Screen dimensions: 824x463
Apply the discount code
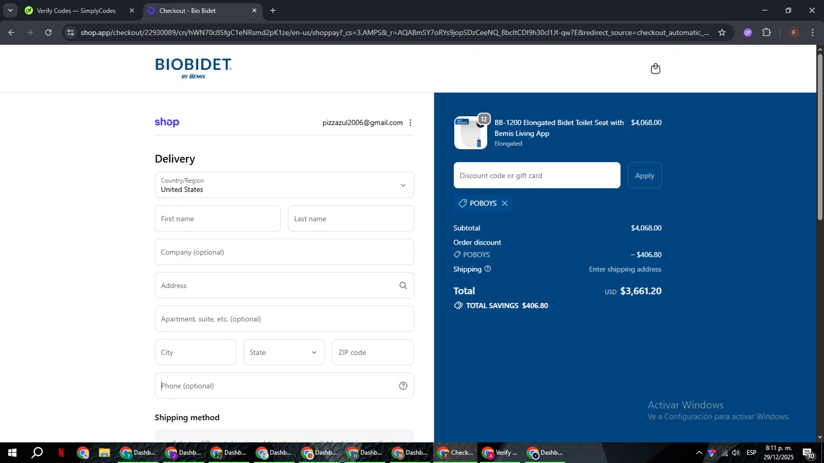tap(644, 176)
